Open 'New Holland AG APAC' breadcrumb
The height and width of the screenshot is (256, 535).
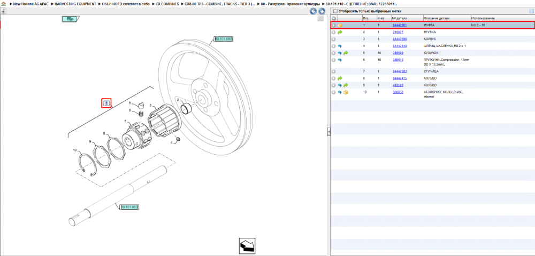[x=30, y=3]
